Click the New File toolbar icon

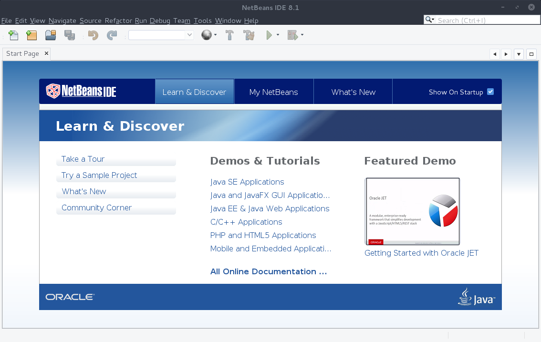(x=13, y=35)
